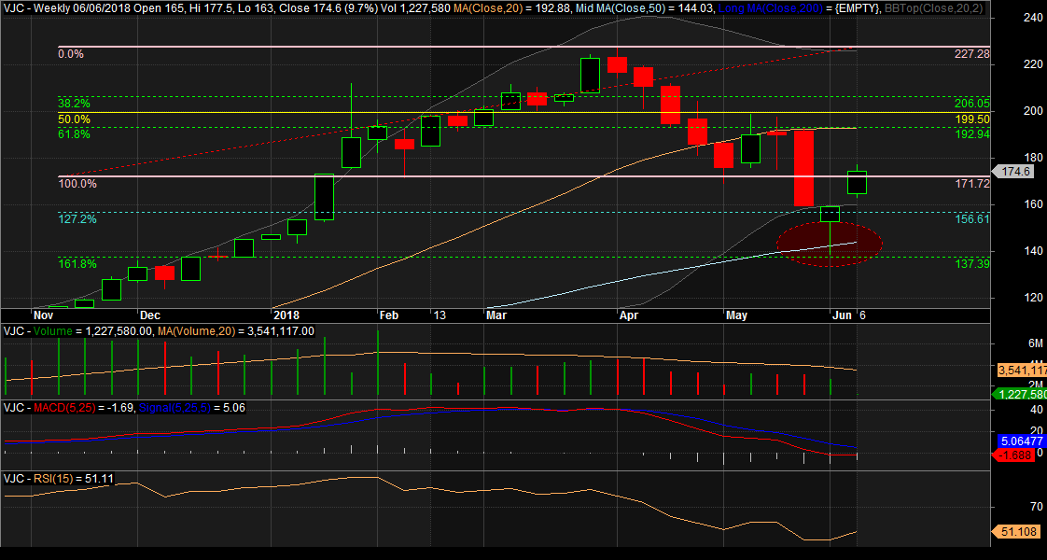Viewport: 1047px width, 560px height.
Task: Click the red -1.688 MACD value tag
Action: point(1015,455)
